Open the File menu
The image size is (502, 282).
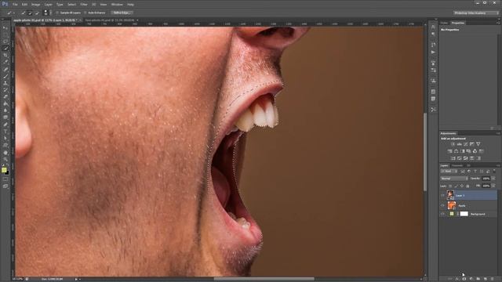tap(15, 5)
